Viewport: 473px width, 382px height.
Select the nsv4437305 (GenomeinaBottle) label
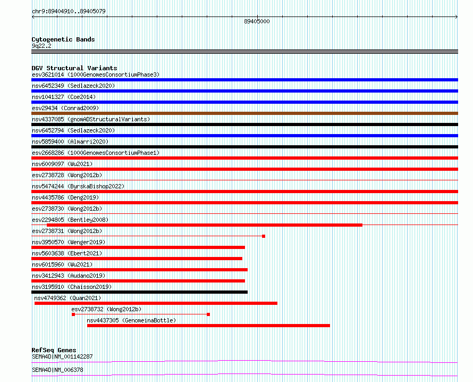point(131,320)
